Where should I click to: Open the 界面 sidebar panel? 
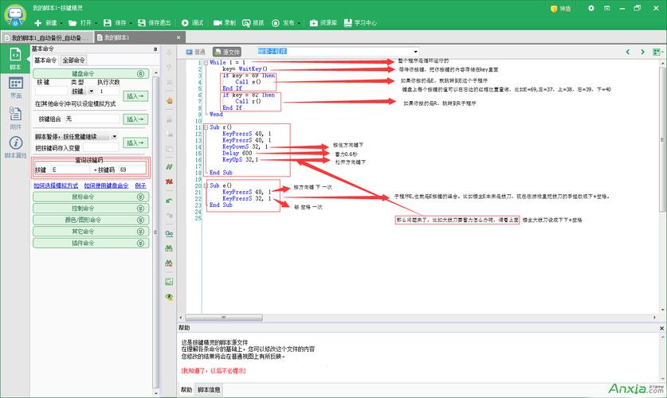(16, 88)
